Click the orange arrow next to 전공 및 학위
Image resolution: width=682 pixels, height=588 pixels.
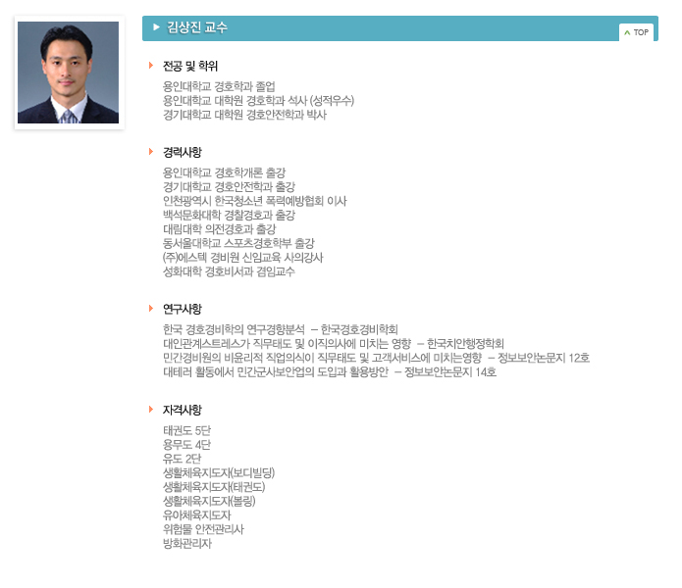(x=151, y=66)
